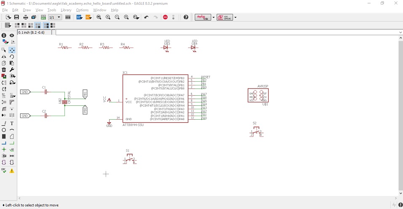Select the Mark tool
The image size is (403, 209).
[13, 42]
